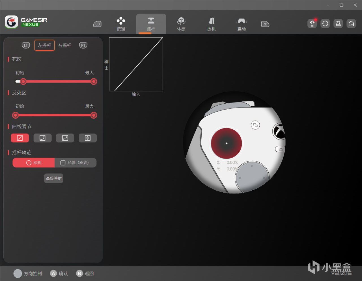Open the 体感 motion tab

tap(181, 24)
